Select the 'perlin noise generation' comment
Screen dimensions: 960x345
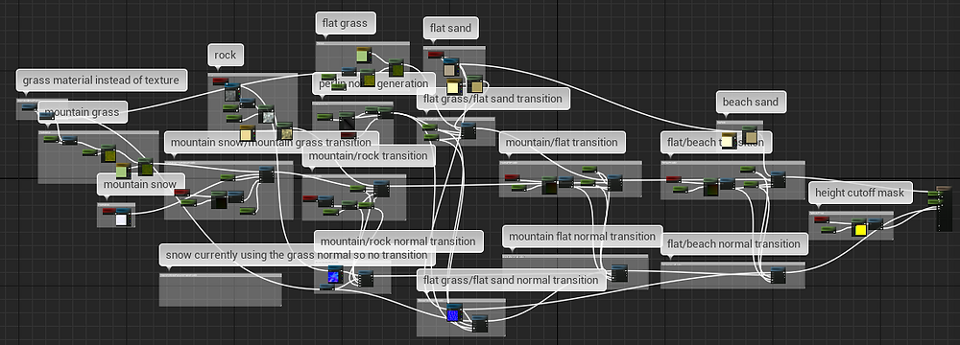coord(374,83)
